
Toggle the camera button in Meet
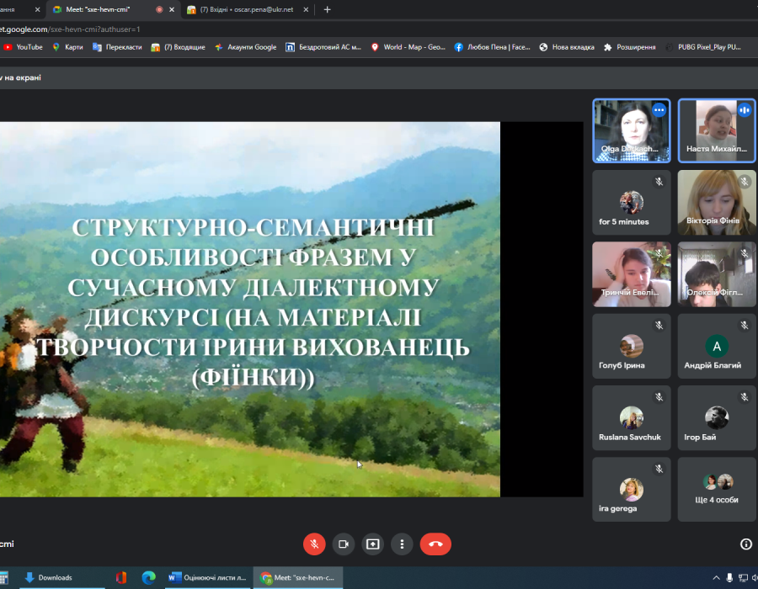[344, 544]
